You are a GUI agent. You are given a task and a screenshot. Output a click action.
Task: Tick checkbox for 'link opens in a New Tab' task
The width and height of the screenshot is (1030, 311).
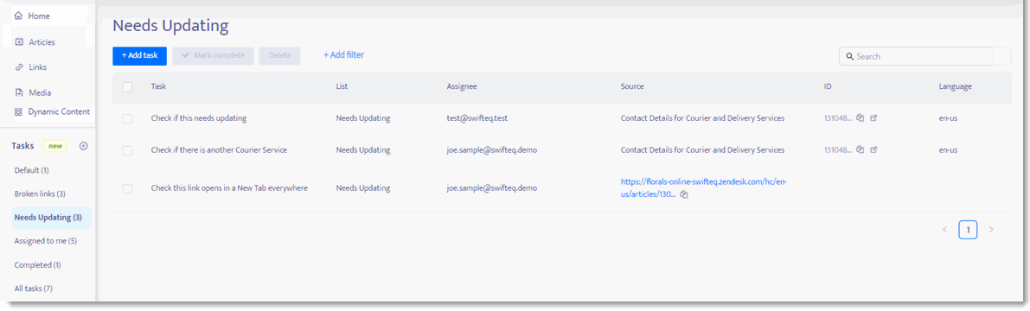(127, 188)
